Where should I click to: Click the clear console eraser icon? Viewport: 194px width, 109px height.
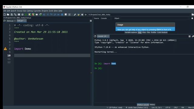click(193, 36)
